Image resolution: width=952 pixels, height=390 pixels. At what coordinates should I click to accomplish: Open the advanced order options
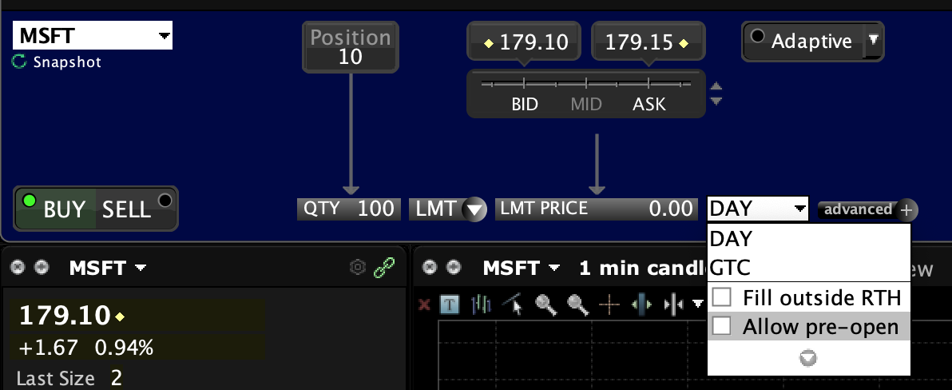click(x=858, y=209)
